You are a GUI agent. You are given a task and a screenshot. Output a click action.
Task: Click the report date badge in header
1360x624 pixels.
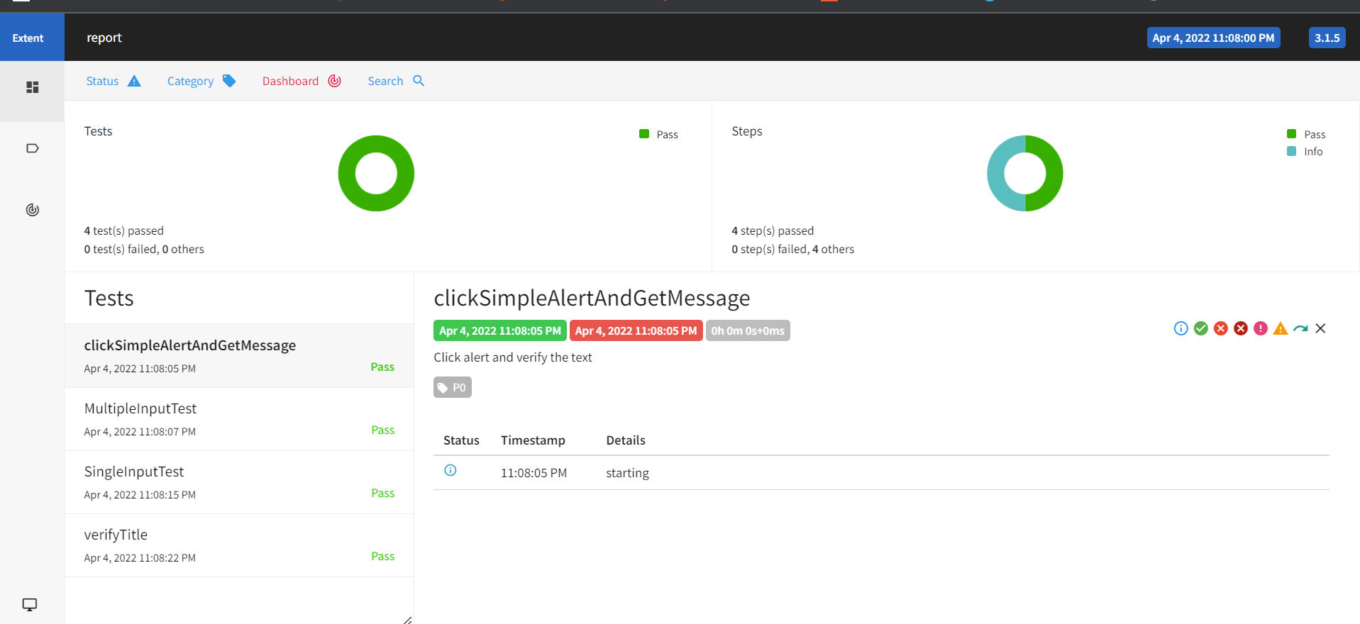(x=1213, y=38)
